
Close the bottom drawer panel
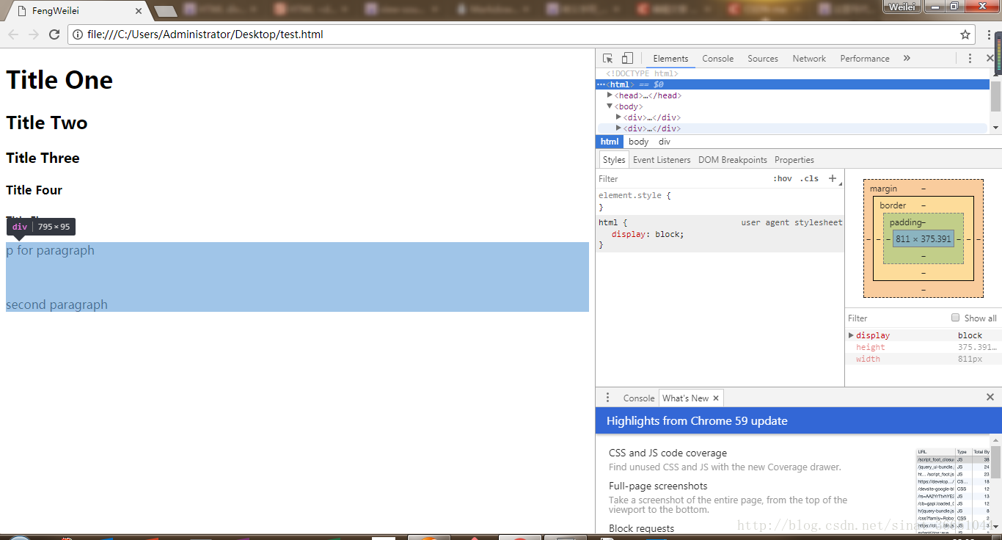(990, 397)
